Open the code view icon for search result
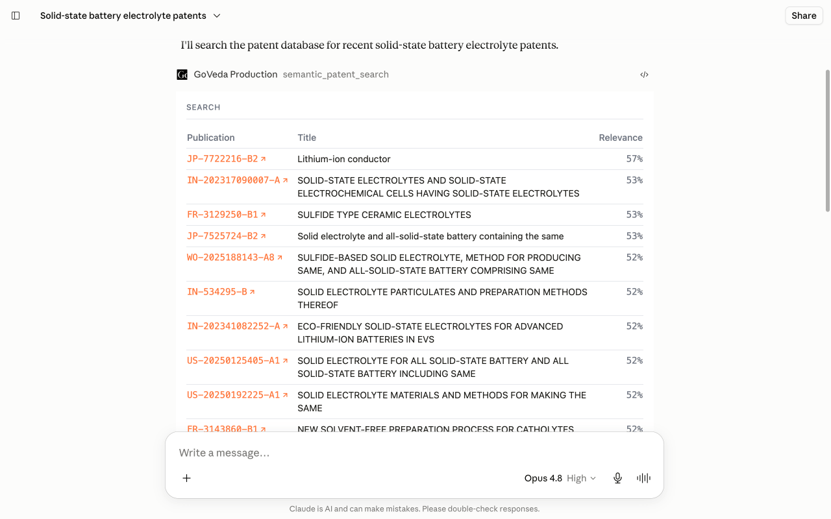 click(644, 75)
